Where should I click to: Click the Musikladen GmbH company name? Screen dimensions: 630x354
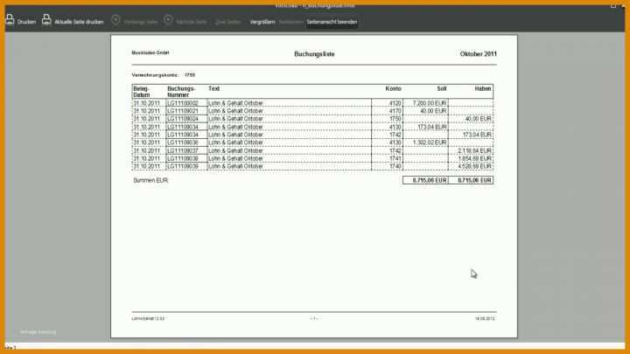pos(150,52)
